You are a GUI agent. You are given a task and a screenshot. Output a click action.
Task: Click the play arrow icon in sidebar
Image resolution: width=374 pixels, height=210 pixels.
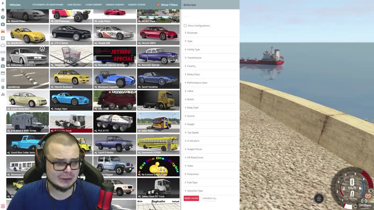point(3,3)
